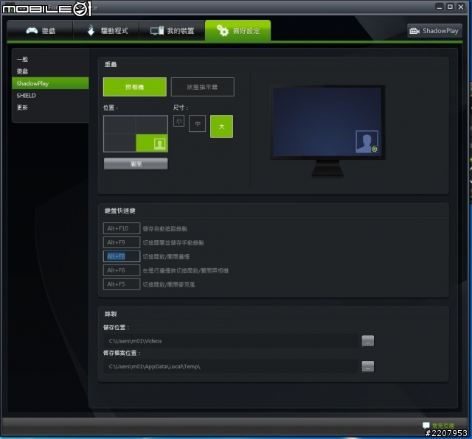
Task: Click the ShadowPlay button at top right
Action: tap(434, 31)
